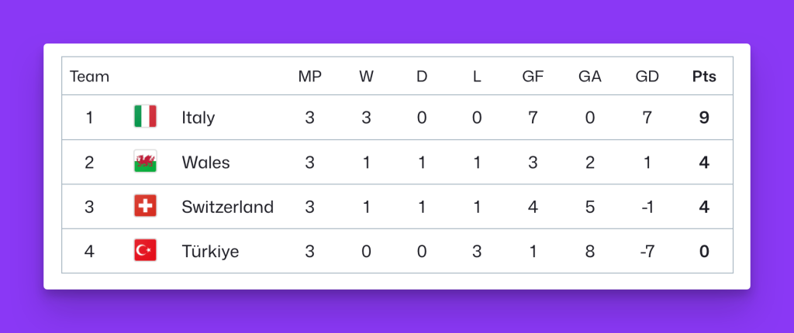Click the GA column header

pos(590,77)
